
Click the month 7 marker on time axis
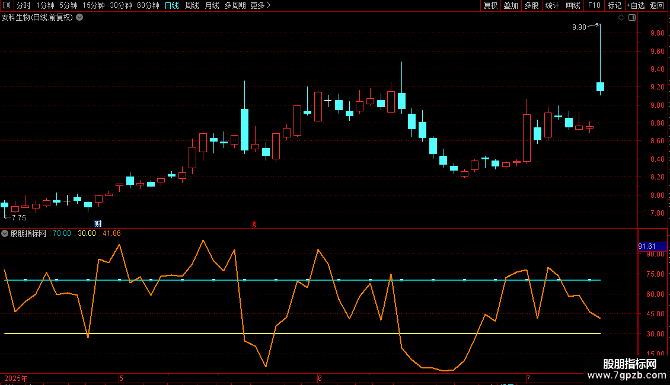[x=528, y=378]
